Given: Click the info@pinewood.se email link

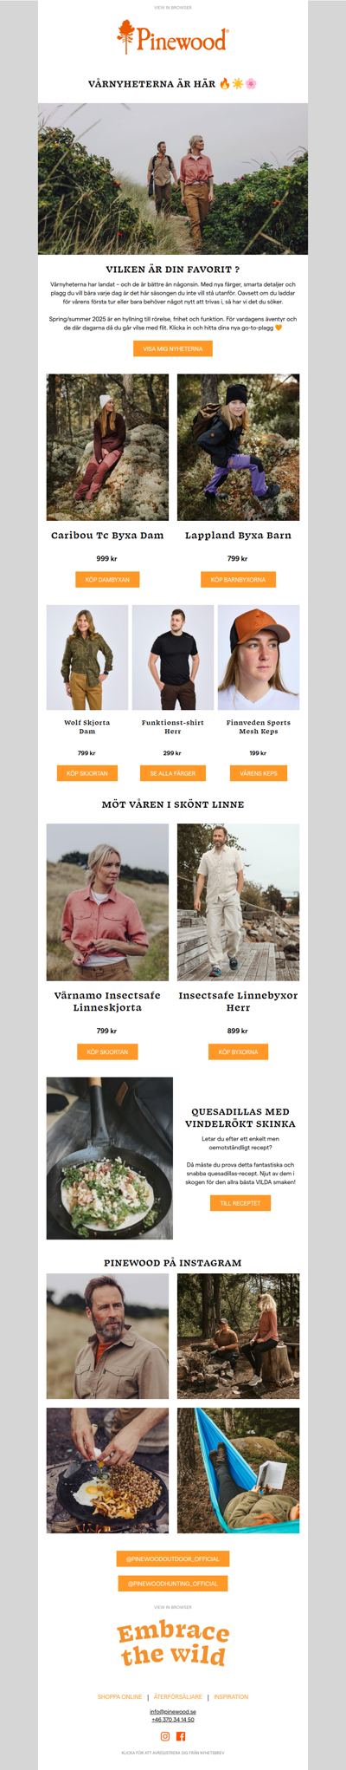Looking at the screenshot, I should pyautogui.click(x=173, y=1712).
